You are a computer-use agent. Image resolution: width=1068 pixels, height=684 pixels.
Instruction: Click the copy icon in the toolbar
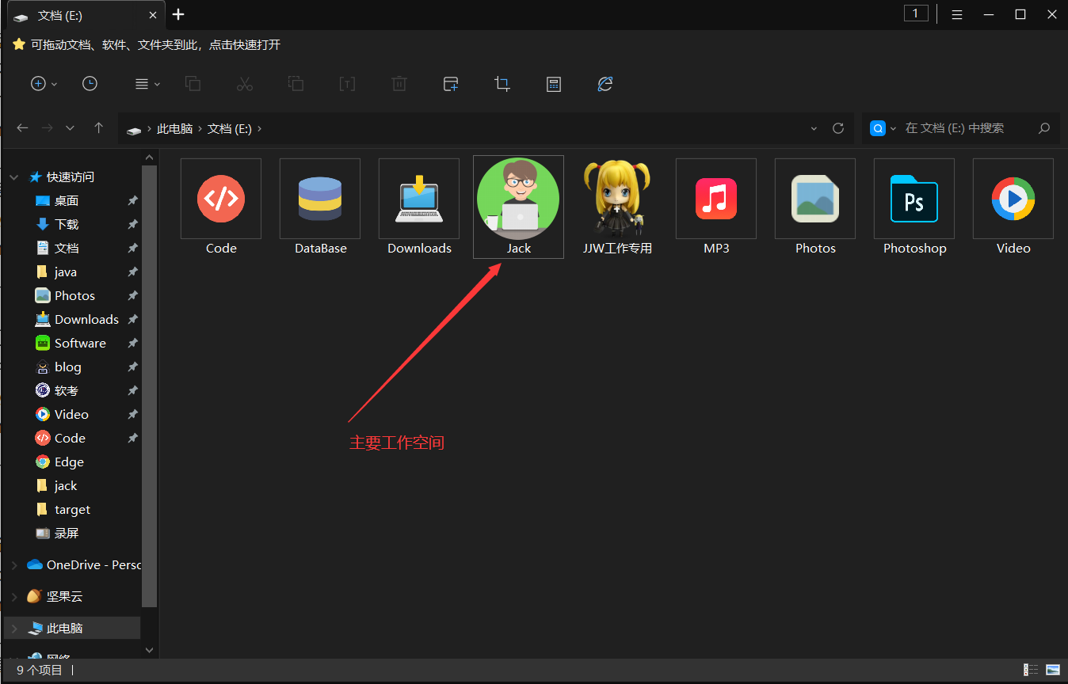tap(193, 84)
